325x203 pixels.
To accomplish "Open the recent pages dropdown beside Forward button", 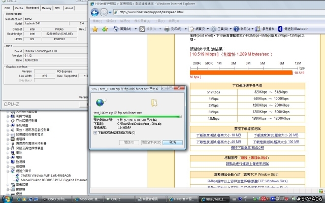I will coord(110,13).
